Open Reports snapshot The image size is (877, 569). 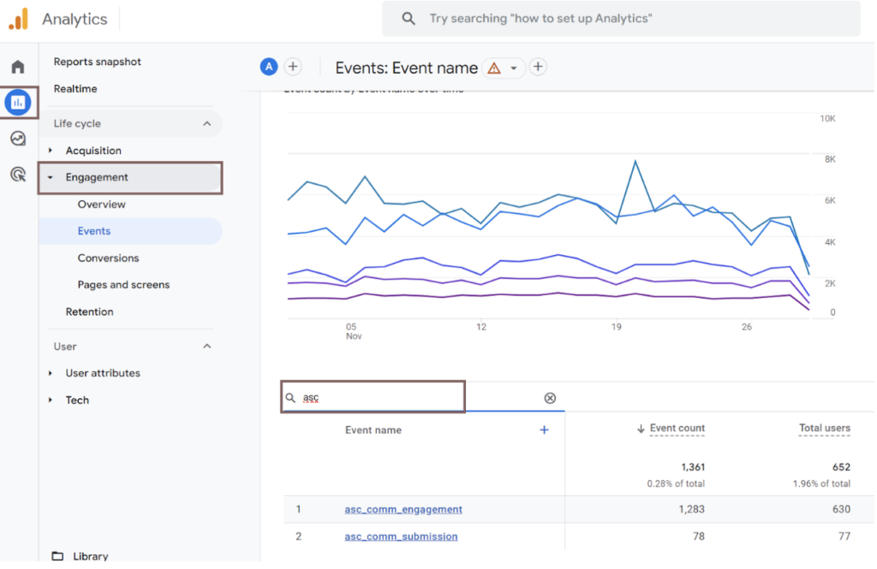pyautogui.click(x=98, y=62)
